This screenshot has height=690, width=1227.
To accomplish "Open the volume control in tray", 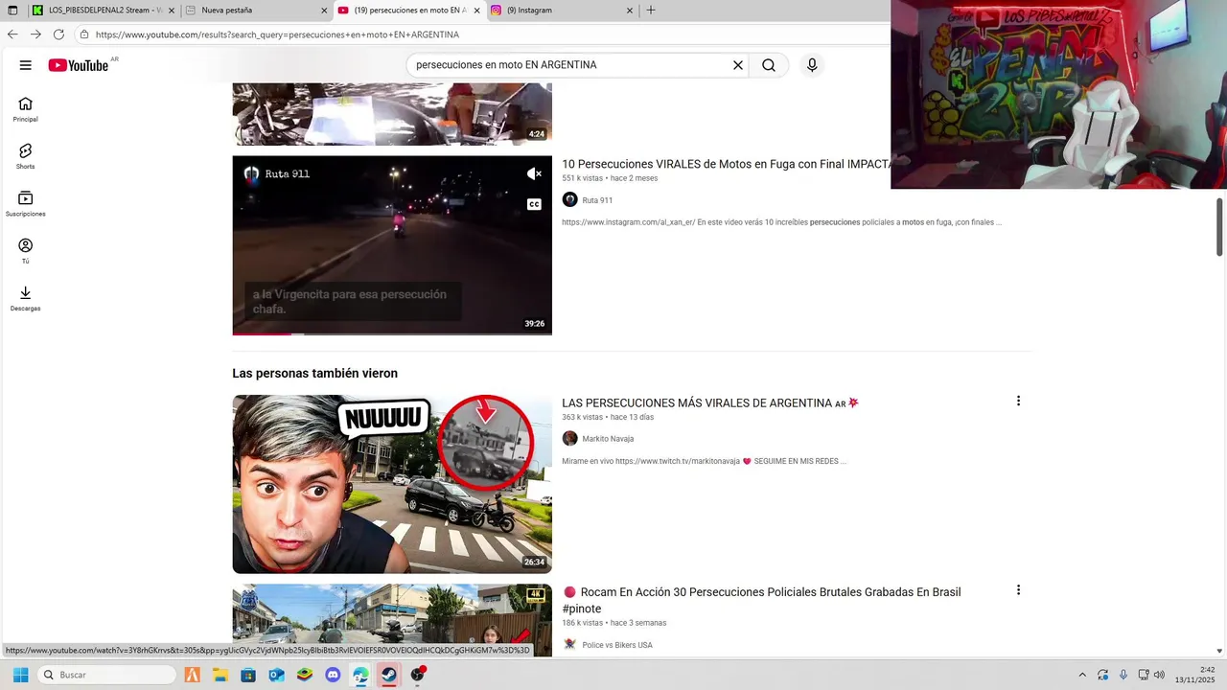I will 1159,675.
